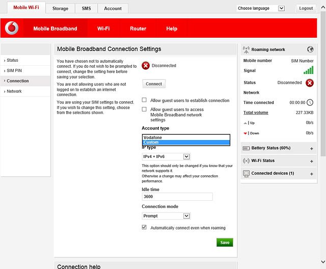Image resolution: width=326 pixels, height=269 pixels.
Task: Click the Up arrow traffic icon
Action: coord(246,123)
